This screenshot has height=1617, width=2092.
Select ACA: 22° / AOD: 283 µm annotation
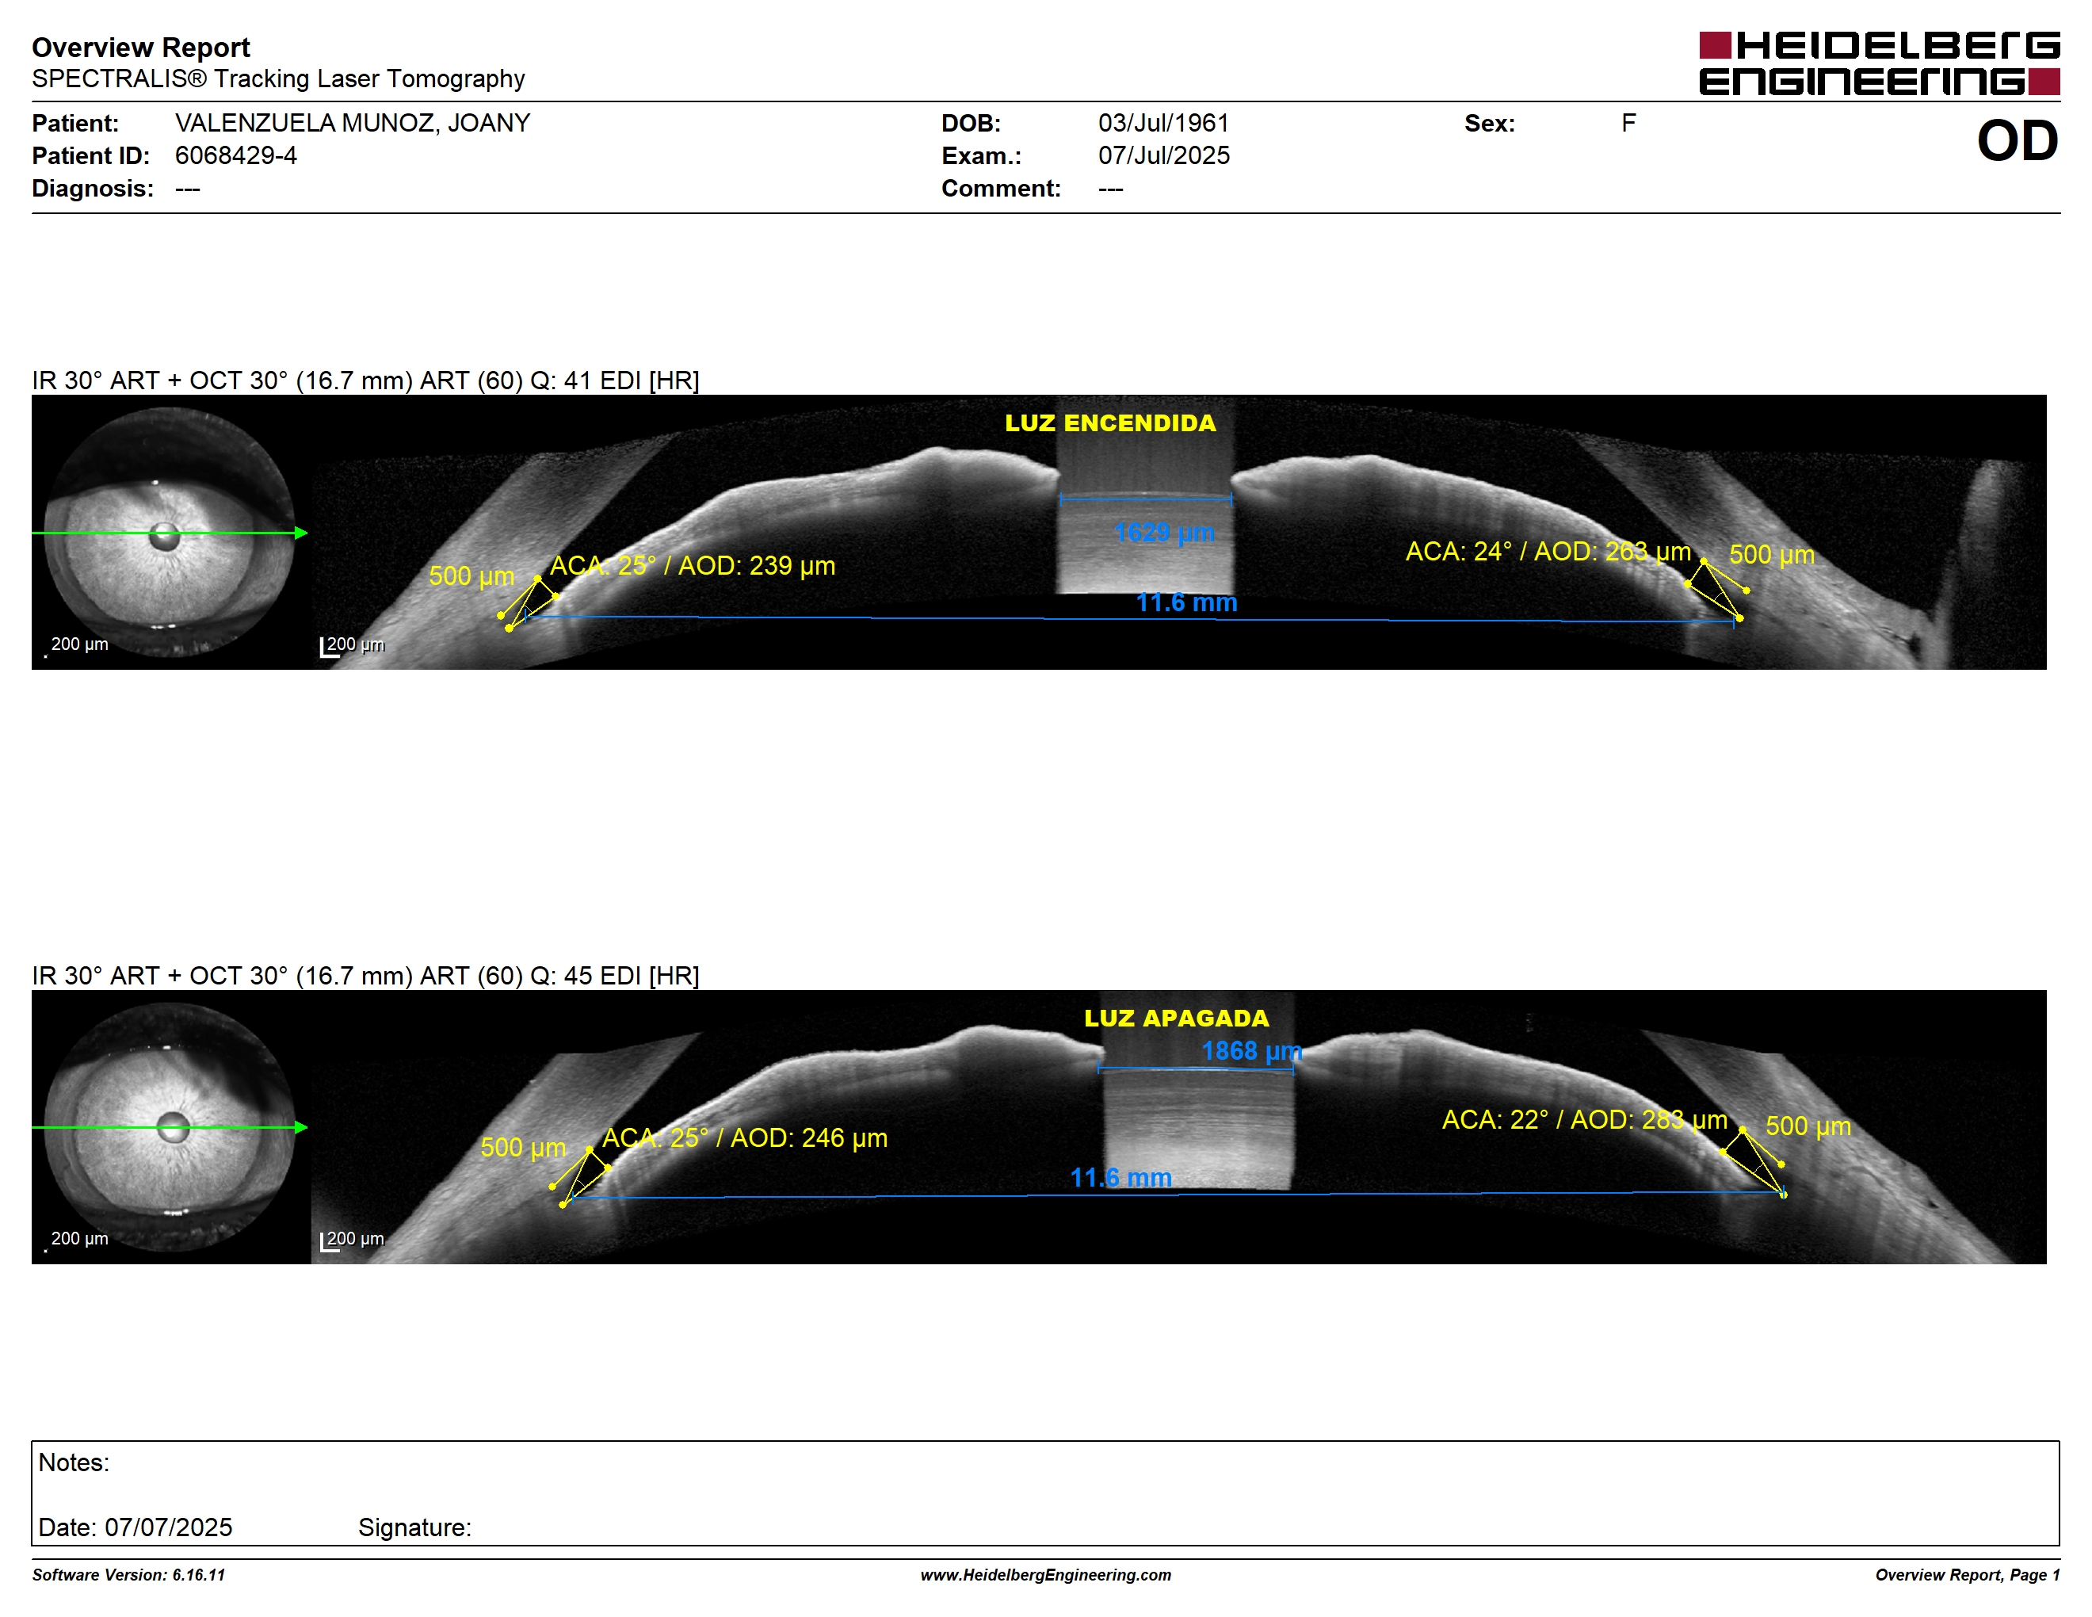point(1586,1120)
